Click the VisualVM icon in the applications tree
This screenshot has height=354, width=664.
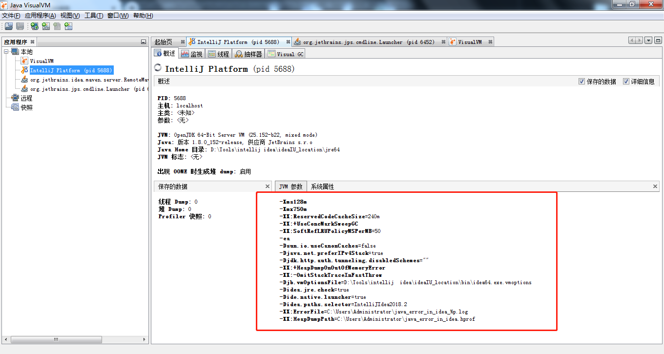[x=24, y=61]
